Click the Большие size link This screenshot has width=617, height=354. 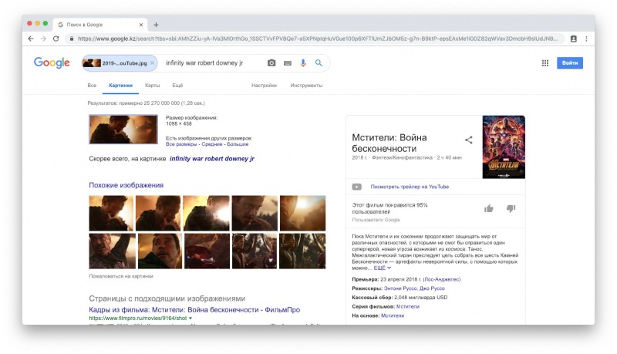[x=238, y=144]
